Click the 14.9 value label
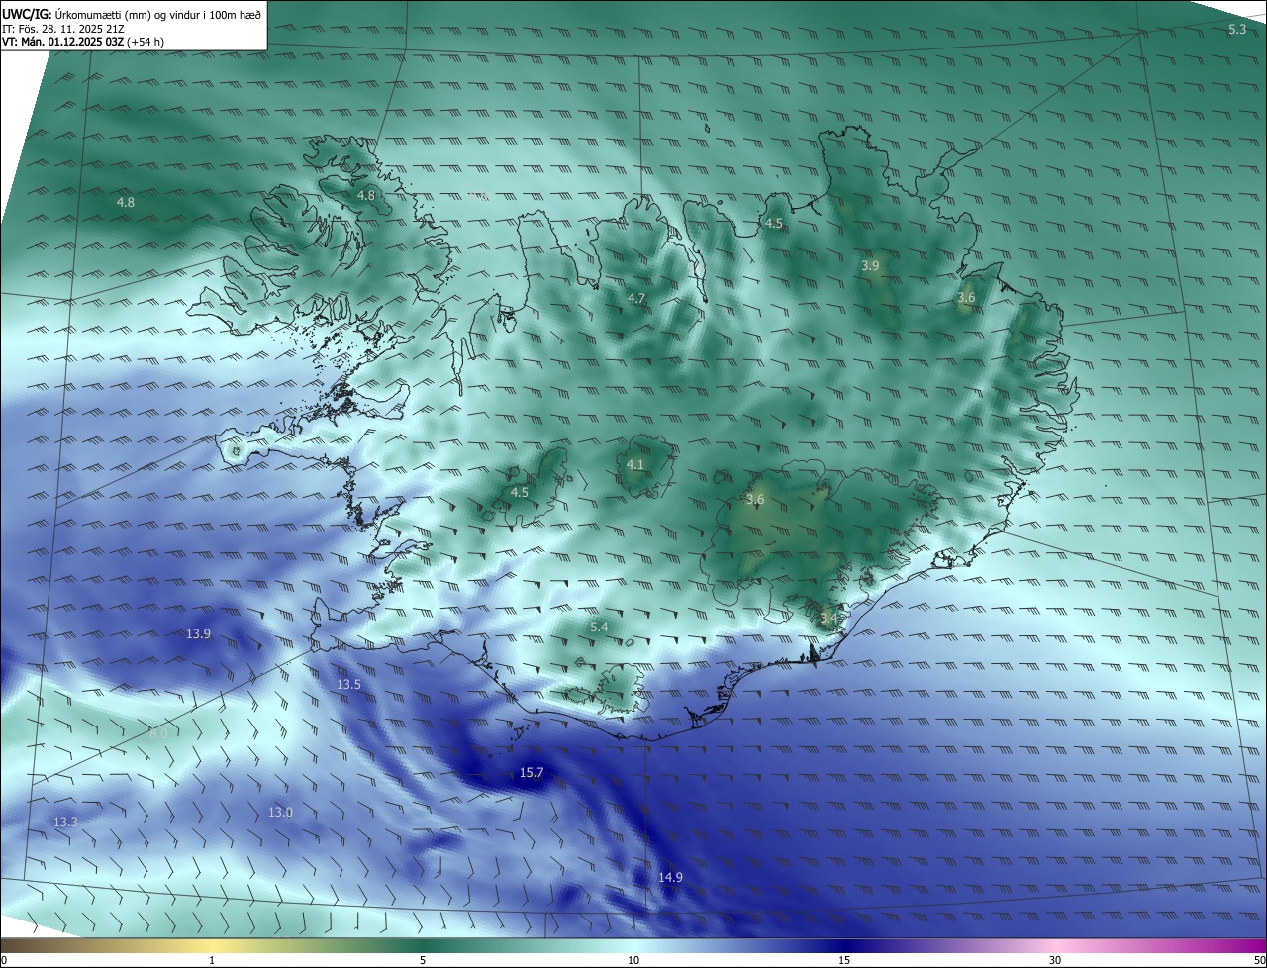Image resolution: width=1267 pixels, height=968 pixels. (670, 877)
